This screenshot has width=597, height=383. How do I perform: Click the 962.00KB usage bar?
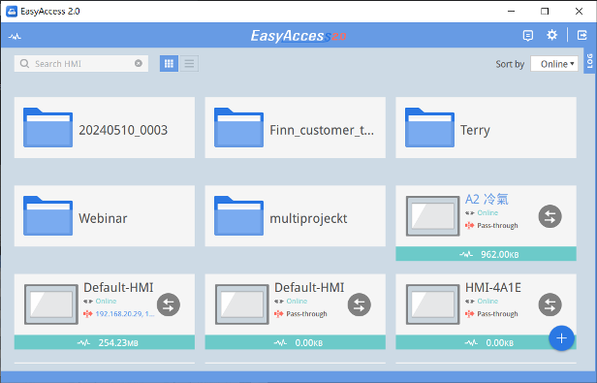pyautogui.click(x=486, y=254)
